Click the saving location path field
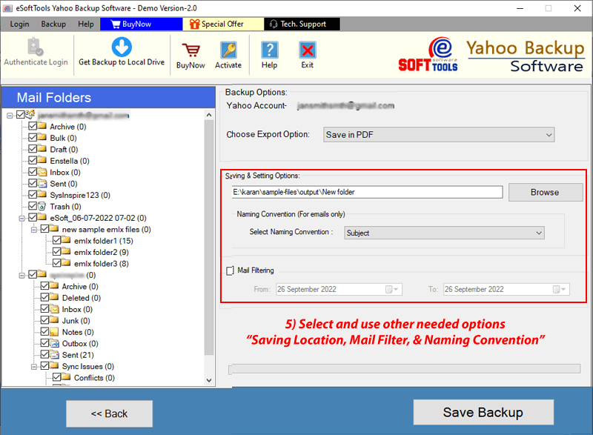The image size is (593, 435). click(367, 192)
